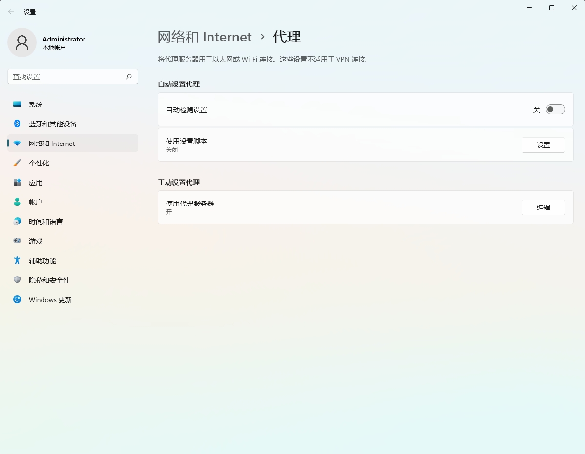Click the paintbrush icon for 个性化
585x454 pixels.
click(x=17, y=163)
